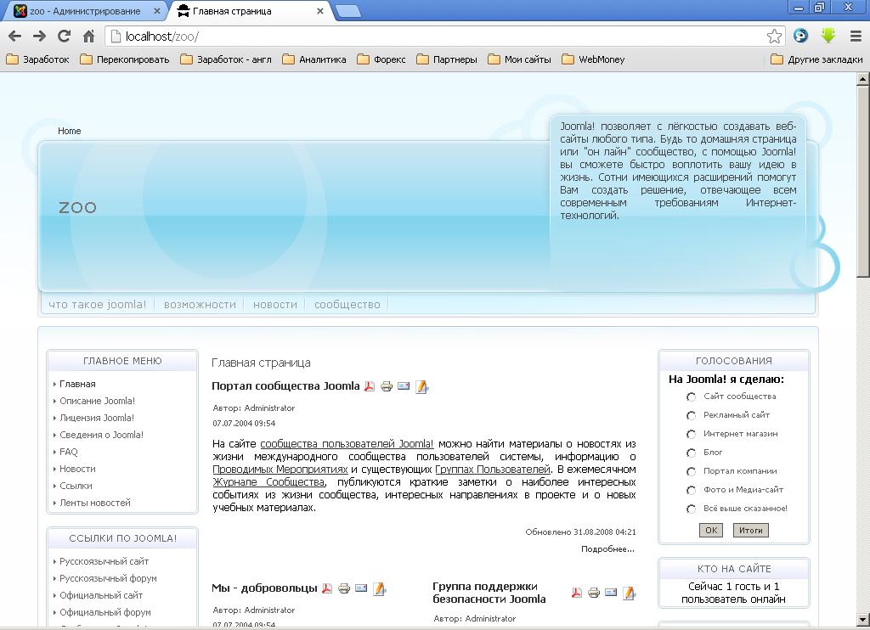The height and width of the screenshot is (630, 870).
Task: Open the blue swirl extension icon
Action: click(800, 36)
